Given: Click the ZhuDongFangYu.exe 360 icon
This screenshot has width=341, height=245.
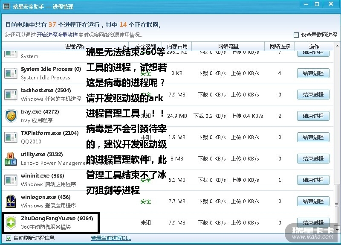Looking at the screenshot, I should pos(11,222).
